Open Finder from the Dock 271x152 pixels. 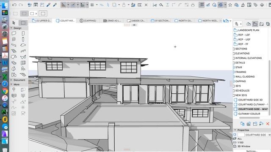[x=5, y=5]
